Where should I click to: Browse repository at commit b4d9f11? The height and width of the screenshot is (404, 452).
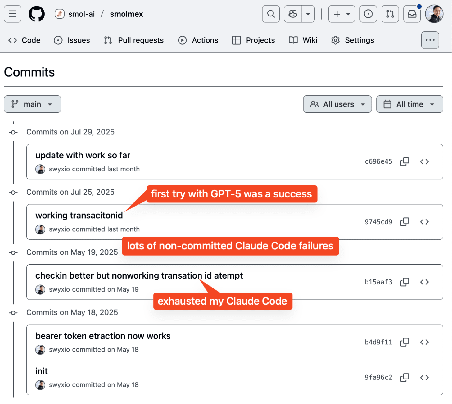pos(424,342)
